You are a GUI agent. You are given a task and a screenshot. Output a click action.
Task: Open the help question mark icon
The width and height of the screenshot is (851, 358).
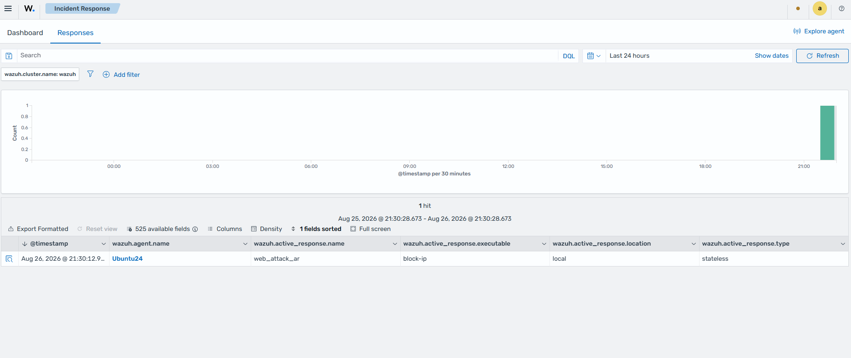coord(841,8)
